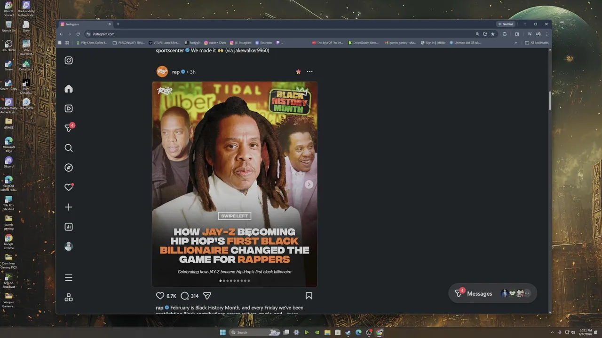Open Notifications heart in sidebar
602x338 pixels.
click(69, 187)
